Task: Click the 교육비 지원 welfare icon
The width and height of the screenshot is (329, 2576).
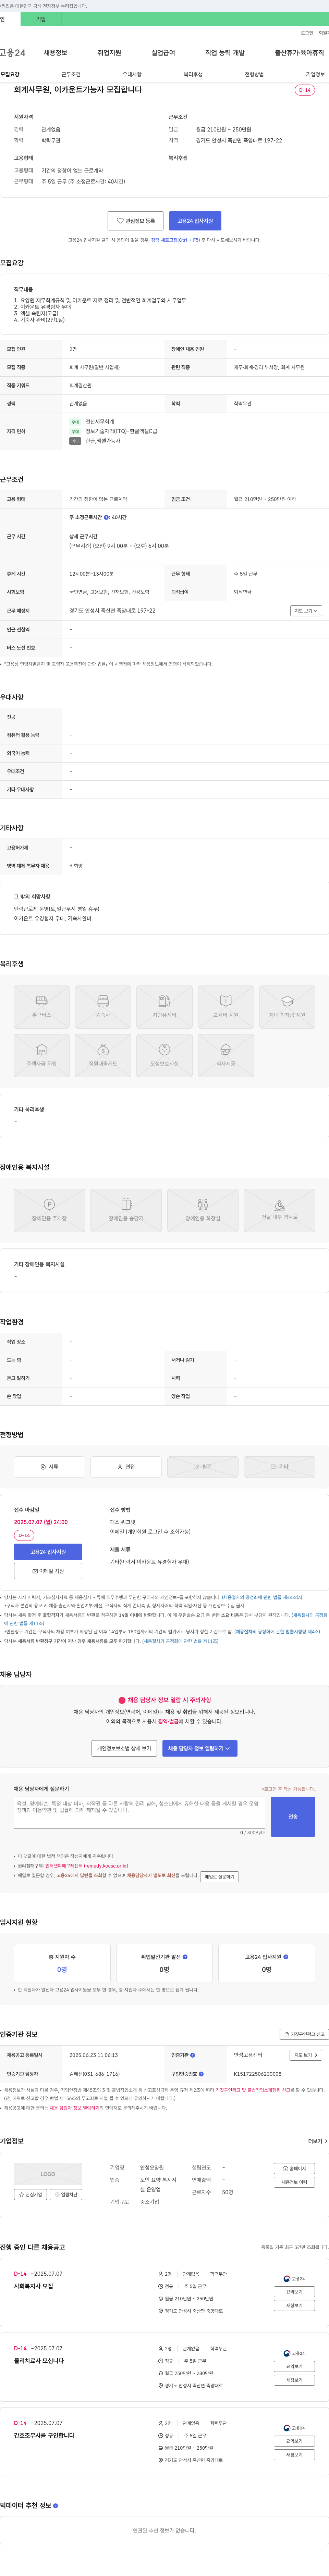Action: 225,1007
